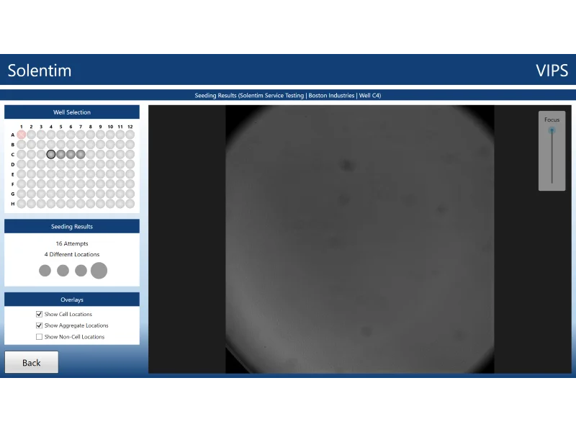Click the Seeding Results panel header

click(x=72, y=226)
